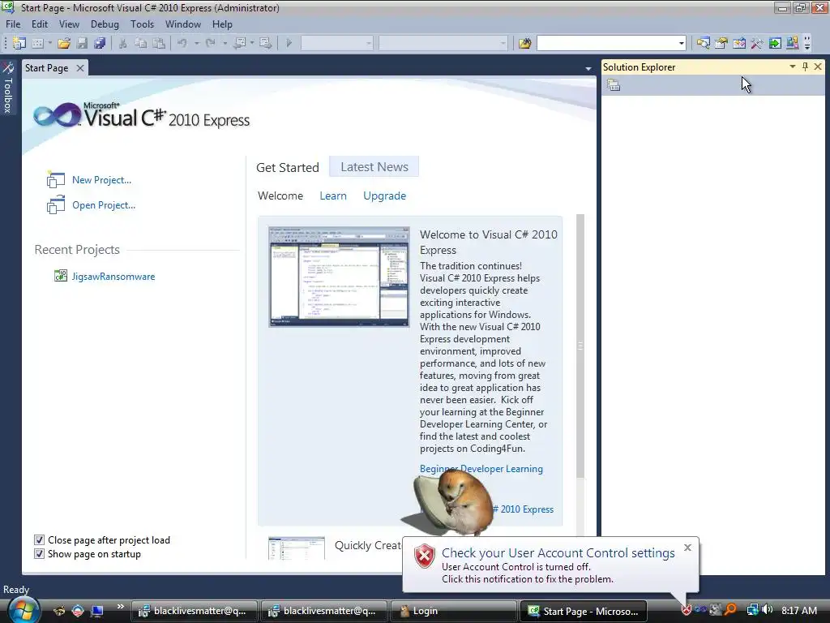Click the Navigate Forward icon
Viewport: 830px width, 623px height.
pyautogui.click(x=266, y=43)
